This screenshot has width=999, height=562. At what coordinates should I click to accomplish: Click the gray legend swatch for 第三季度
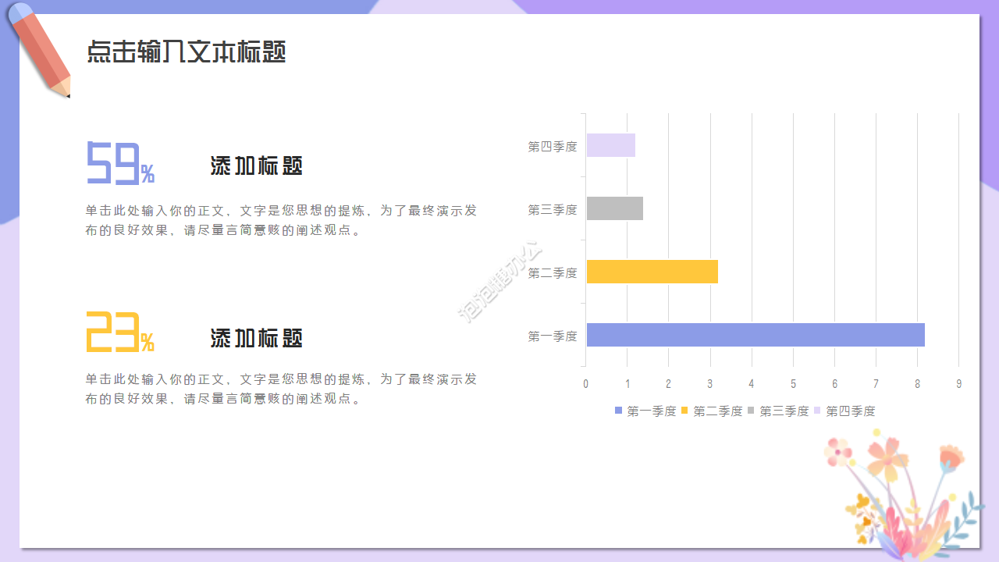(x=752, y=411)
